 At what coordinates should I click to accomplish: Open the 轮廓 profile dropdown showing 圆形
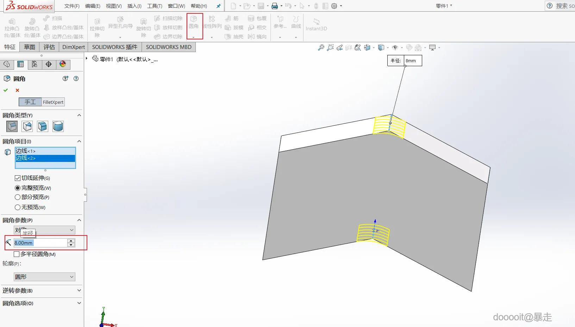click(44, 277)
